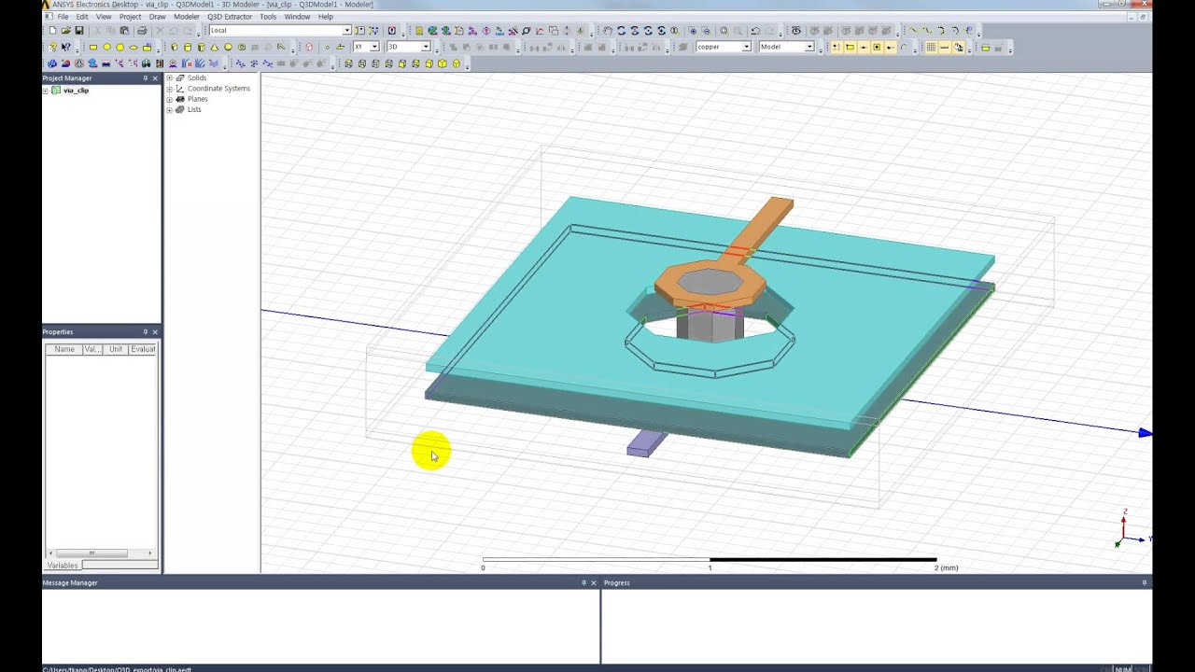
Task: Toggle the snap to edge center button
Action: click(x=864, y=47)
